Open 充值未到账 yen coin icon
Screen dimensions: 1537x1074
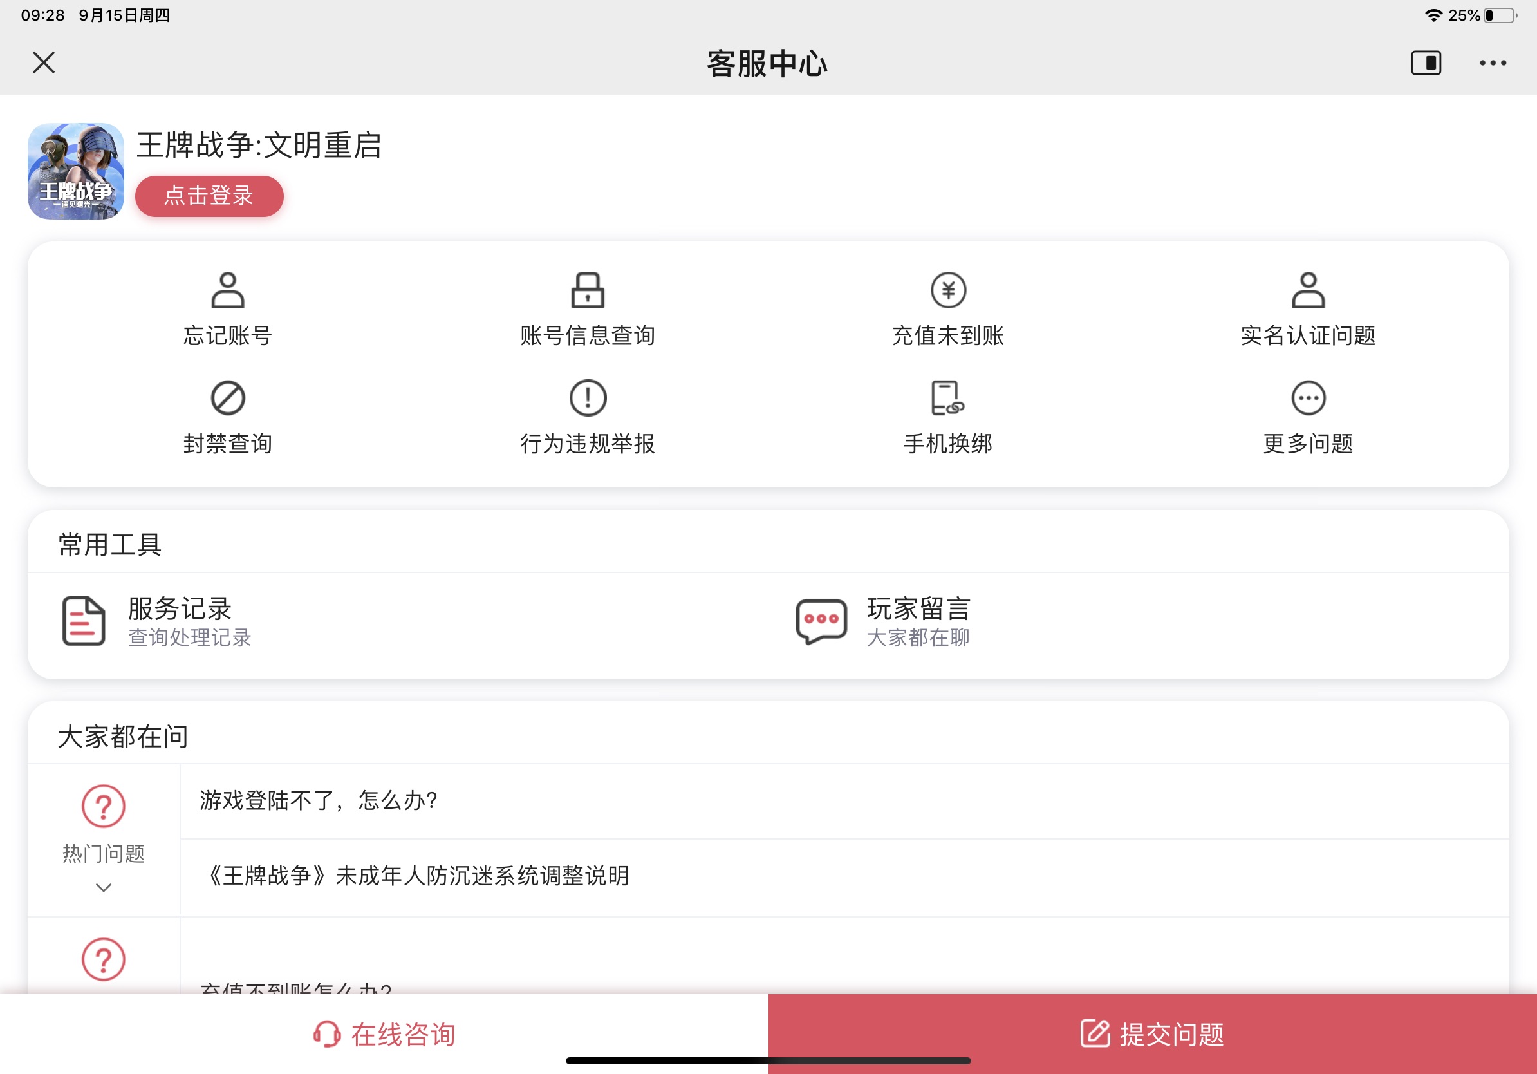pyautogui.click(x=948, y=290)
